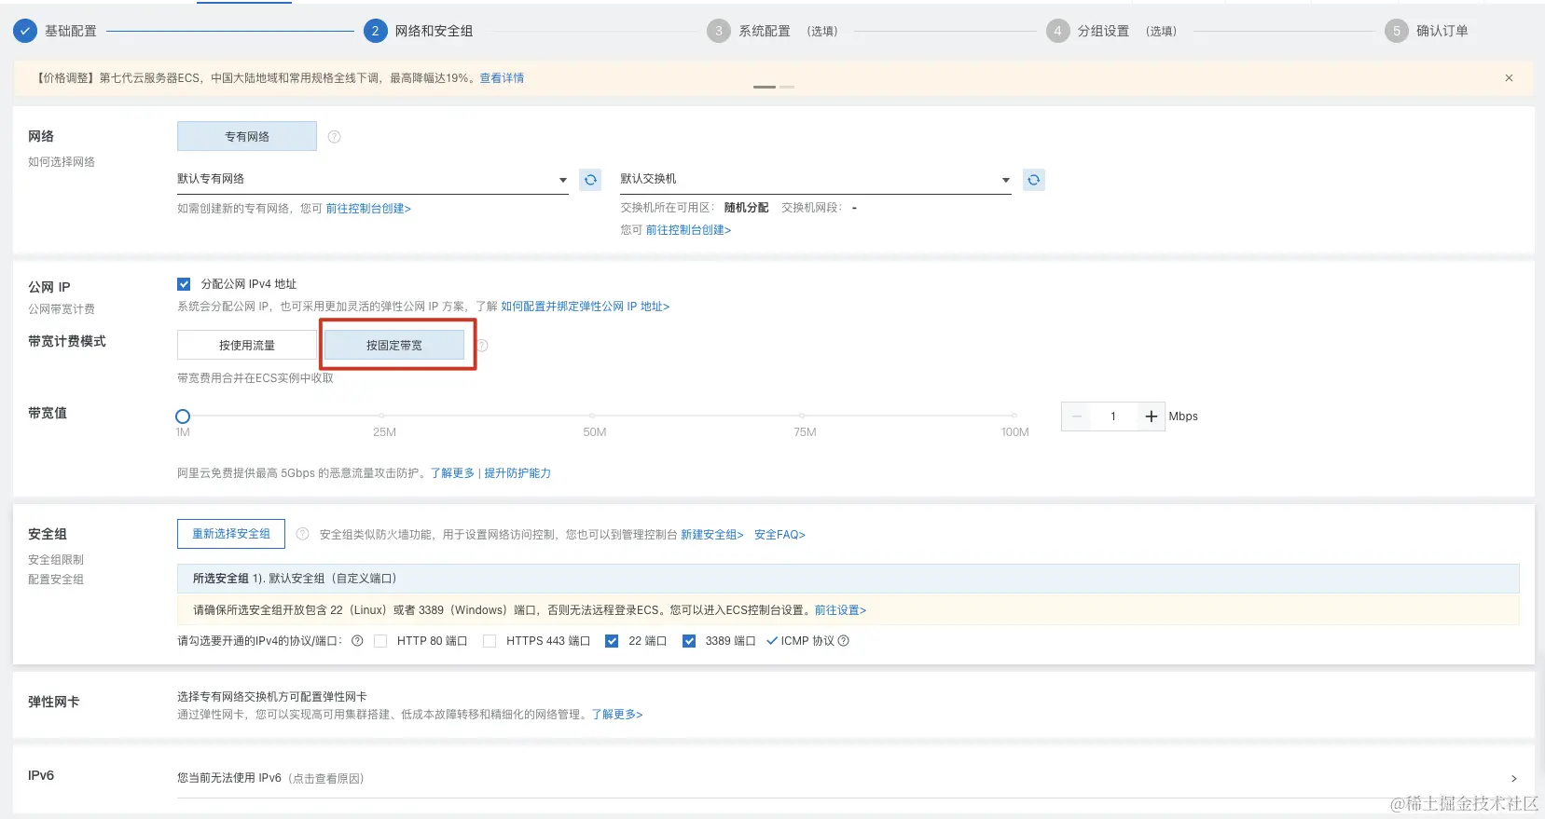Open 如何配置并绑定弹性公网 IP 地址 link
This screenshot has height=819, width=1545.
586,307
